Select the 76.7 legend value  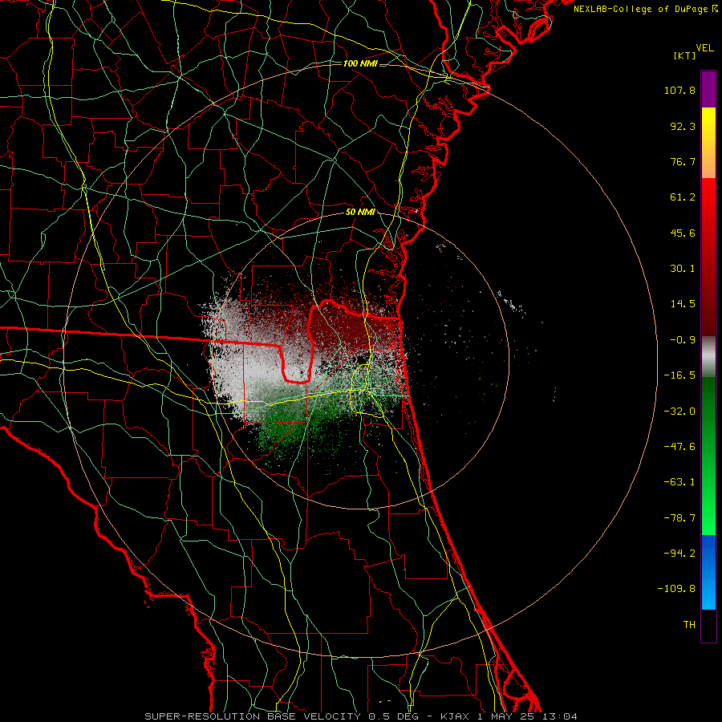pyautogui.click(x=683, y=161)
